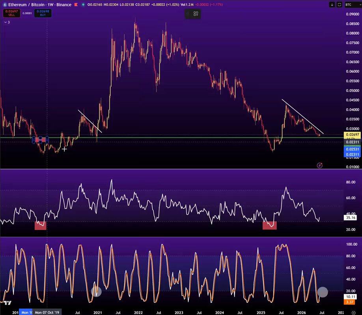Select the left red RSI highlight rectangle
362x315 pixels.
[40, 226]
